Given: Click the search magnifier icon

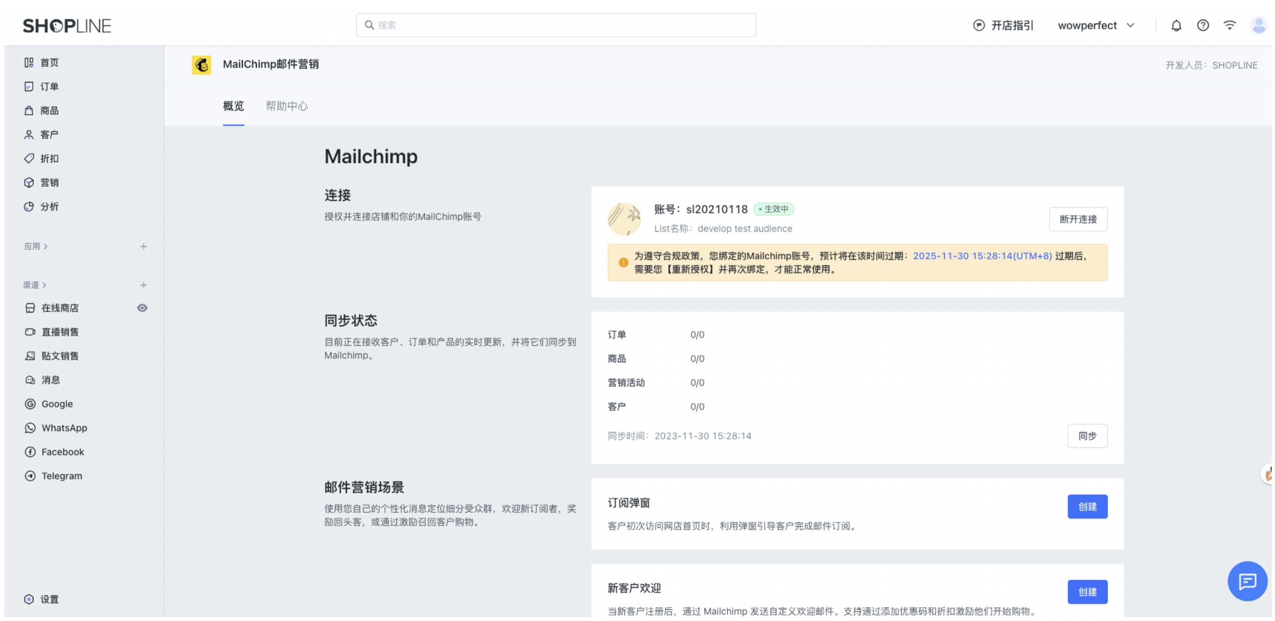Looking at the screenshot, I should coord(369,25).
